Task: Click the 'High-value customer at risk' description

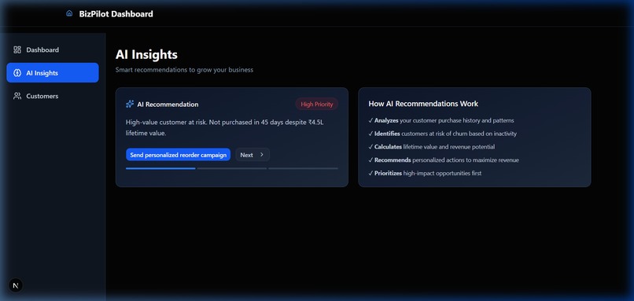Action: 225,127
